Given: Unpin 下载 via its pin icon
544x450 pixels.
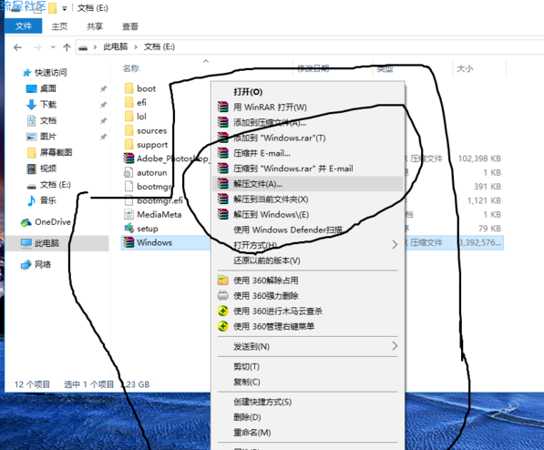Looking at the screenshot, I should click(103, 105).
